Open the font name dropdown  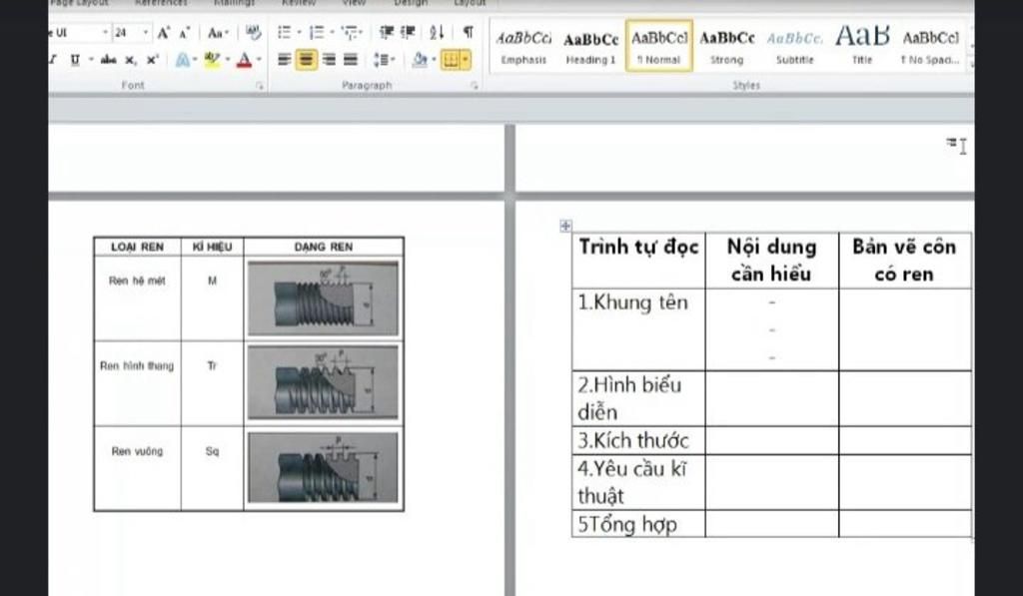pos(105,33)
